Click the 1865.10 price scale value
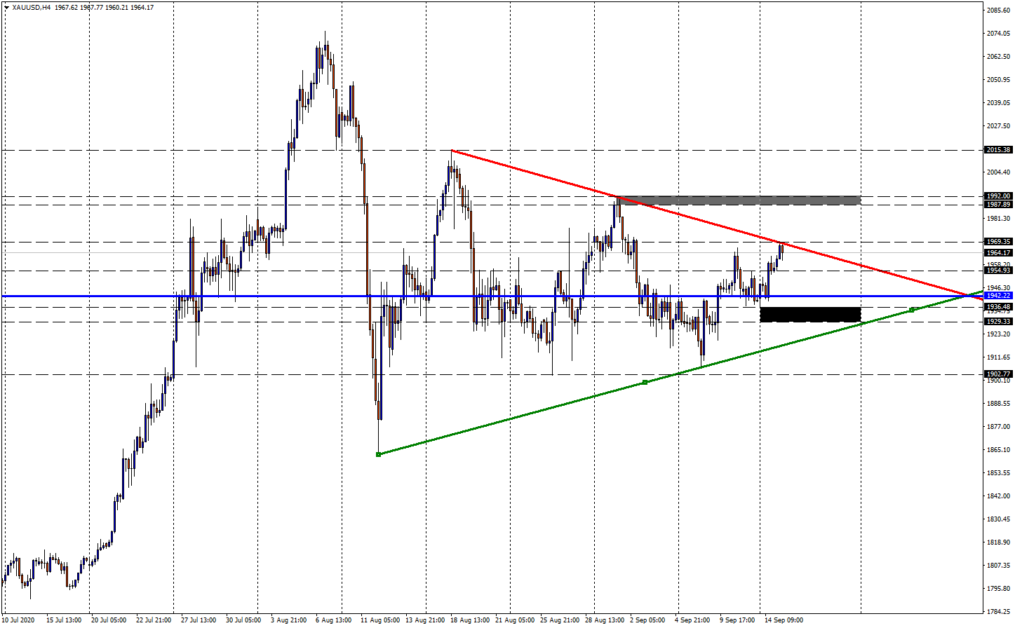Screen dimensions: 1015x628 [x=998, y=450]
